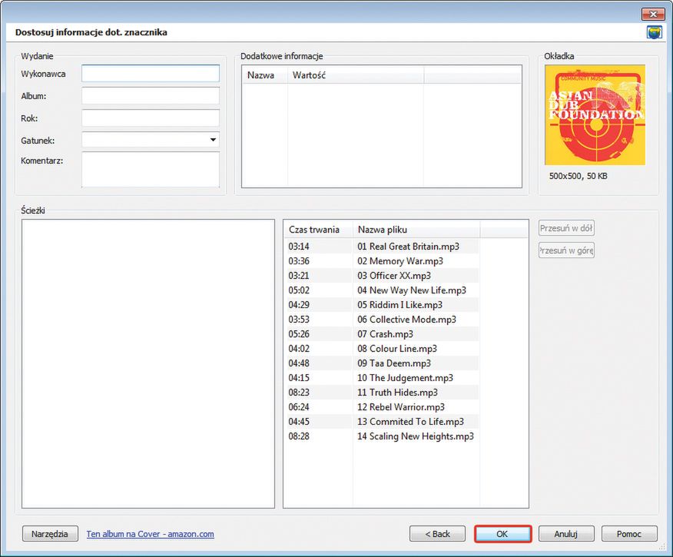Select file 09 Taa Deem.mp3
Image resolution: width=673 pixels, height=557 pixels.
(x=394, y=363)
